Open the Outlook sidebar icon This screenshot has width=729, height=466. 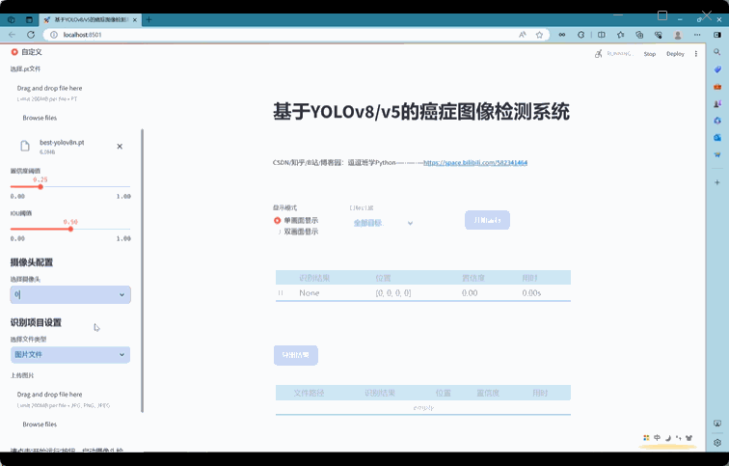pos(716,138)
